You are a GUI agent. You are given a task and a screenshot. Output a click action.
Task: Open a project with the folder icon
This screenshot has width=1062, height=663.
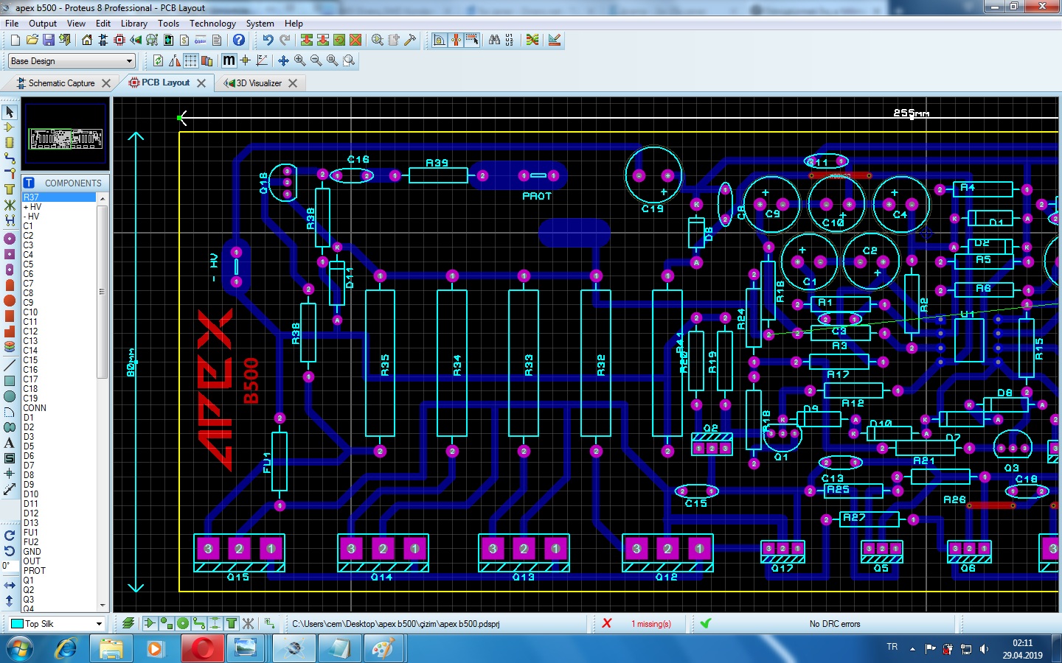[x=32, y=40]
